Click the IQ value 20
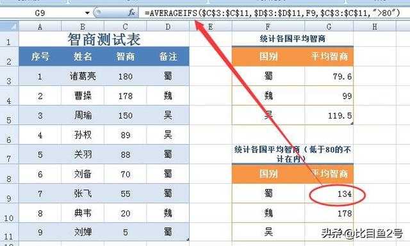Screen dimensions: 410x246 click(x=126, y=213)
